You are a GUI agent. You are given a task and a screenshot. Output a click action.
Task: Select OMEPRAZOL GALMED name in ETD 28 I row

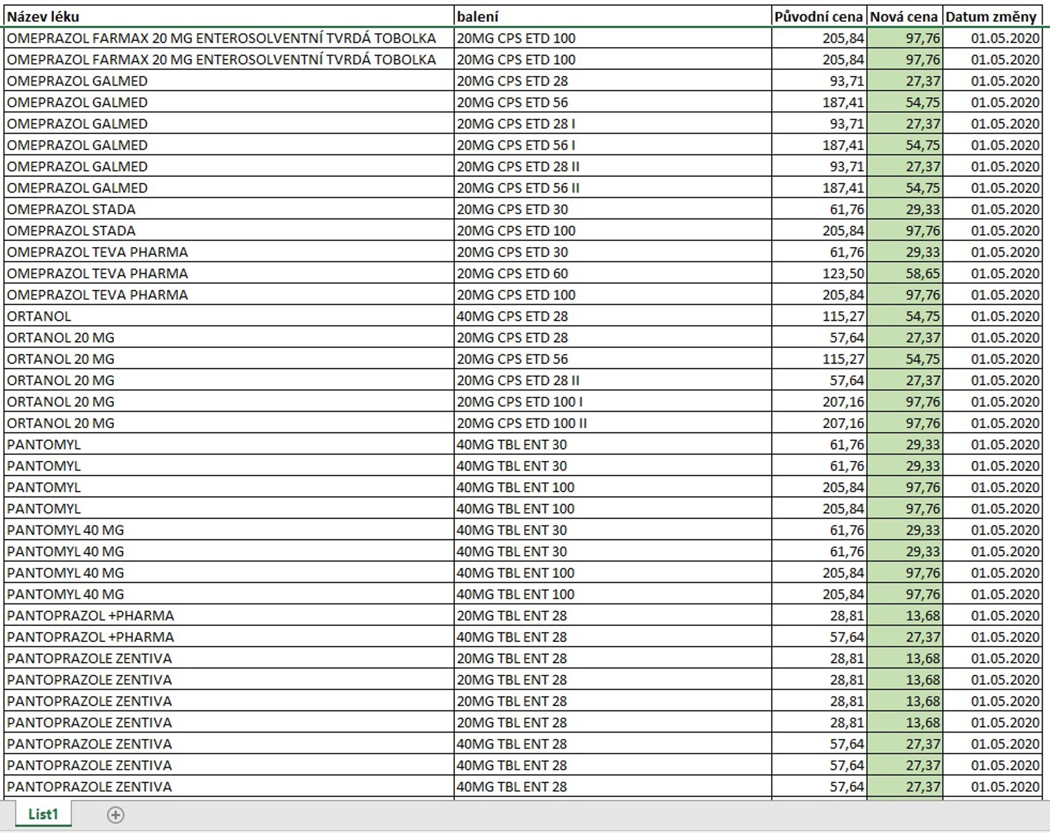229,124
